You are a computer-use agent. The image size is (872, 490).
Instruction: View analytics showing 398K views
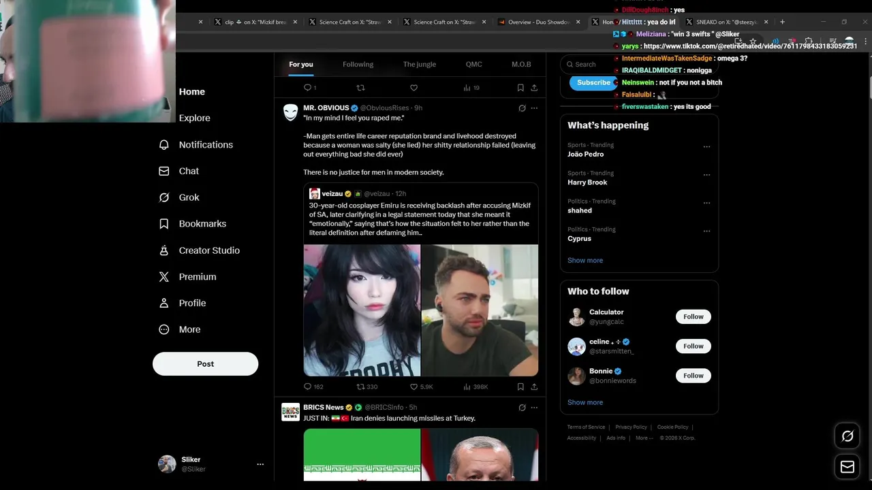pyautogui.click(x=476, y=387)
